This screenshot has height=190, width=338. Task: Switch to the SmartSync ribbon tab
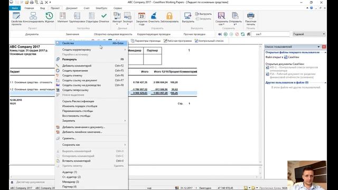click(x=101, y=8)
